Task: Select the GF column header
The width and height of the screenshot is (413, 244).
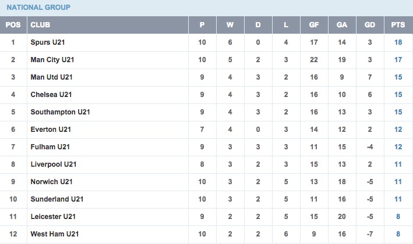Action: 314,24
